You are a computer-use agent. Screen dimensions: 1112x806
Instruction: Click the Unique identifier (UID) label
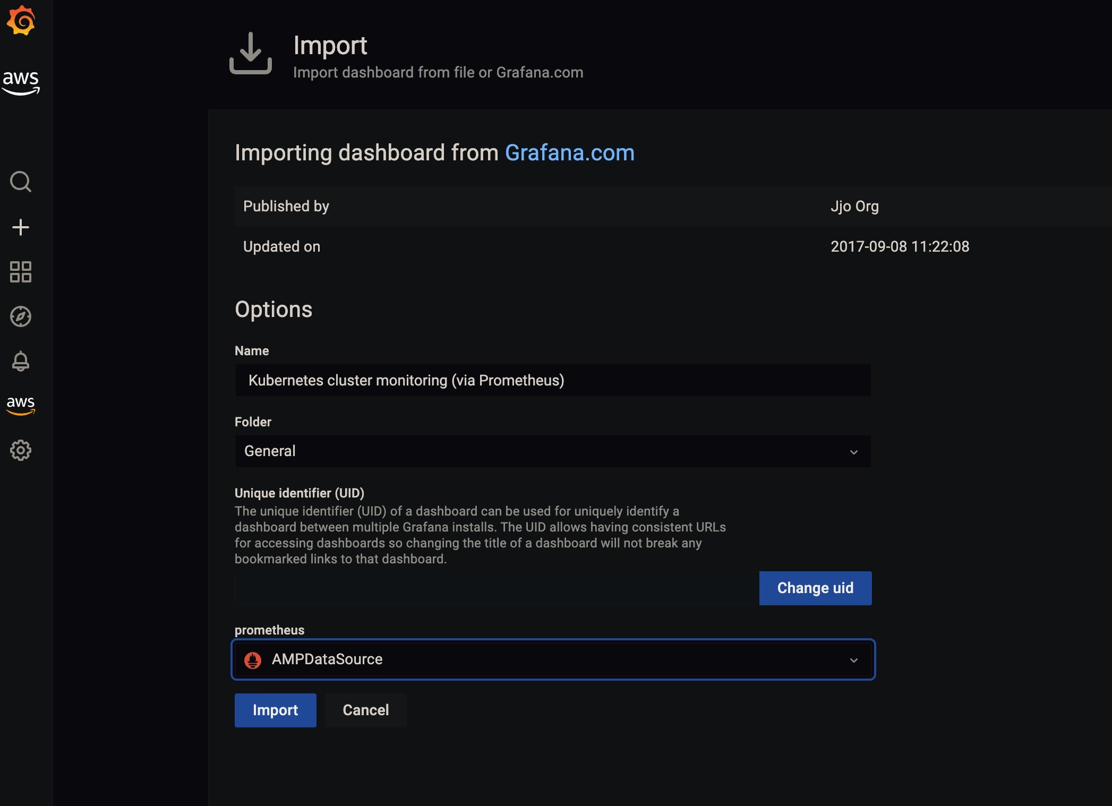pyautogui.click(x=300, y=493)
